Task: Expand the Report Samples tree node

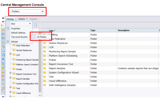Action: tap(10, 78)
